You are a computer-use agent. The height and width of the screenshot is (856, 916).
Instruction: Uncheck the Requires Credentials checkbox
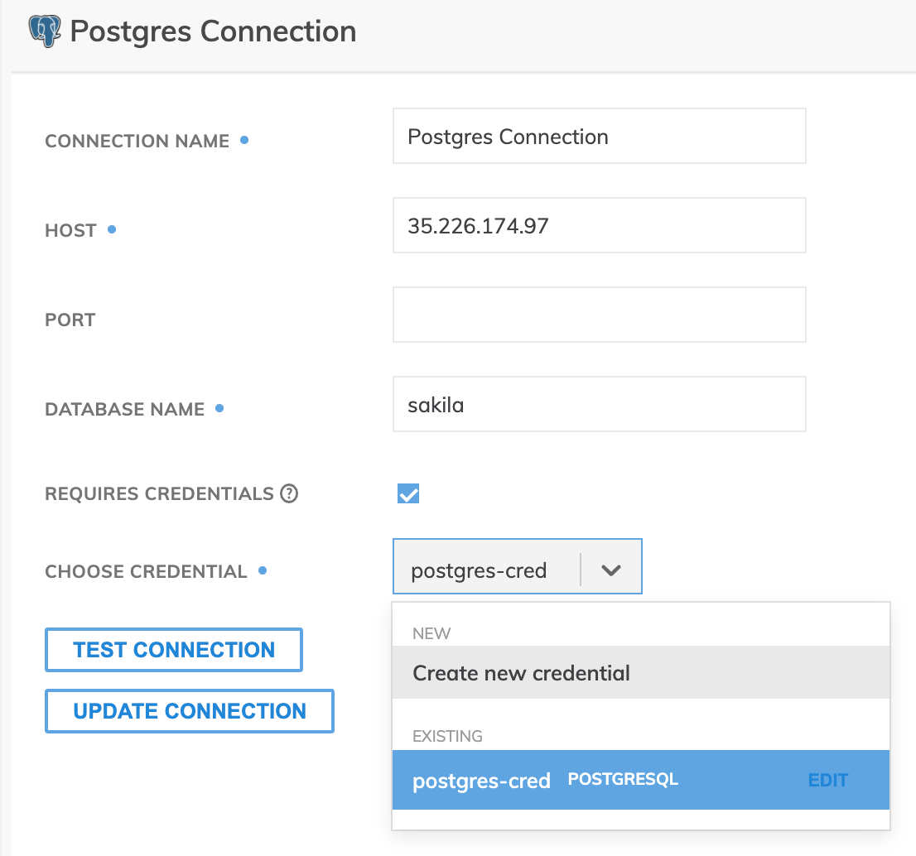[408, 494]
